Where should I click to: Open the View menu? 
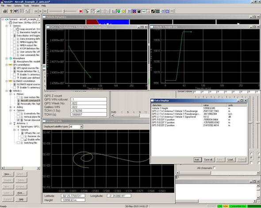(x=9, y=6)
